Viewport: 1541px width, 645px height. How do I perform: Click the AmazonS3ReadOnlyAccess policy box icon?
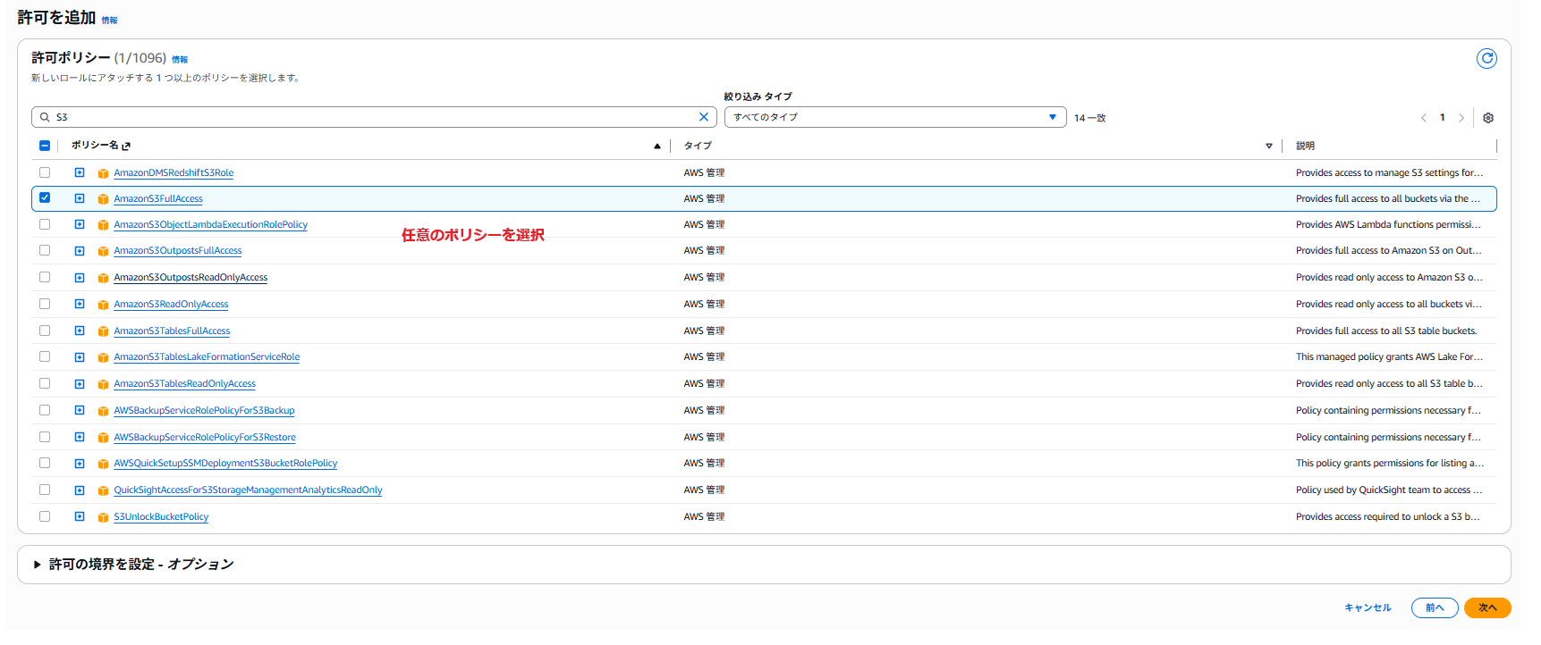(x=103, y=305)
